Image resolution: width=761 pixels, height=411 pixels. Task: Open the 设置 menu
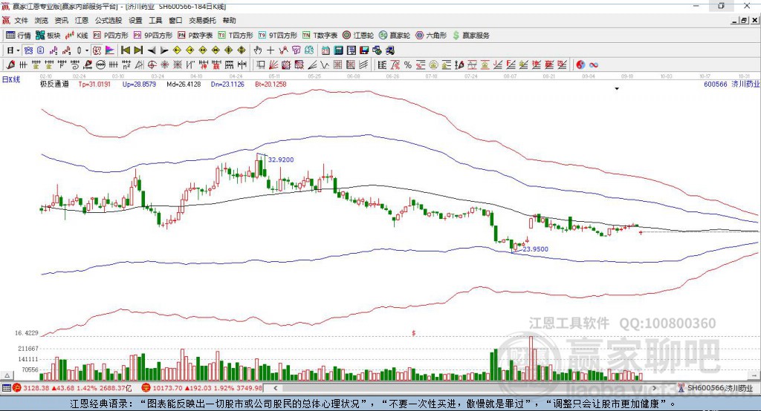pyautogui.click(x=135, y=20)
